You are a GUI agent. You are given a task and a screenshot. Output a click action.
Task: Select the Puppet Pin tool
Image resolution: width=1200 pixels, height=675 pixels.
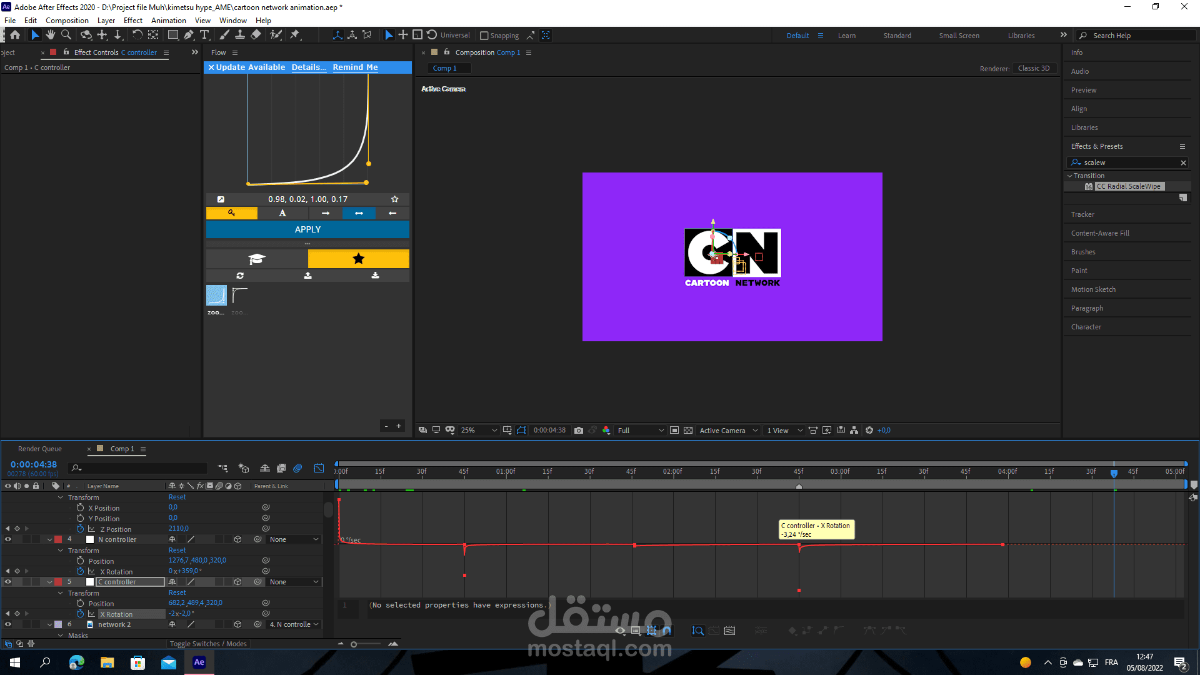(x=295, y=35)
